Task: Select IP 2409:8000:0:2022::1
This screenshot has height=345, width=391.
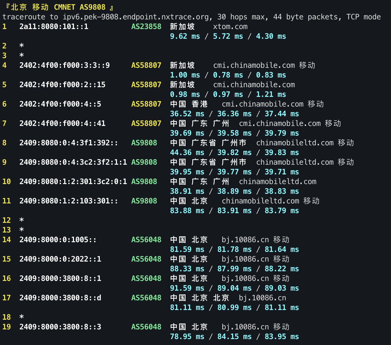Action: (x=60, y=259)
